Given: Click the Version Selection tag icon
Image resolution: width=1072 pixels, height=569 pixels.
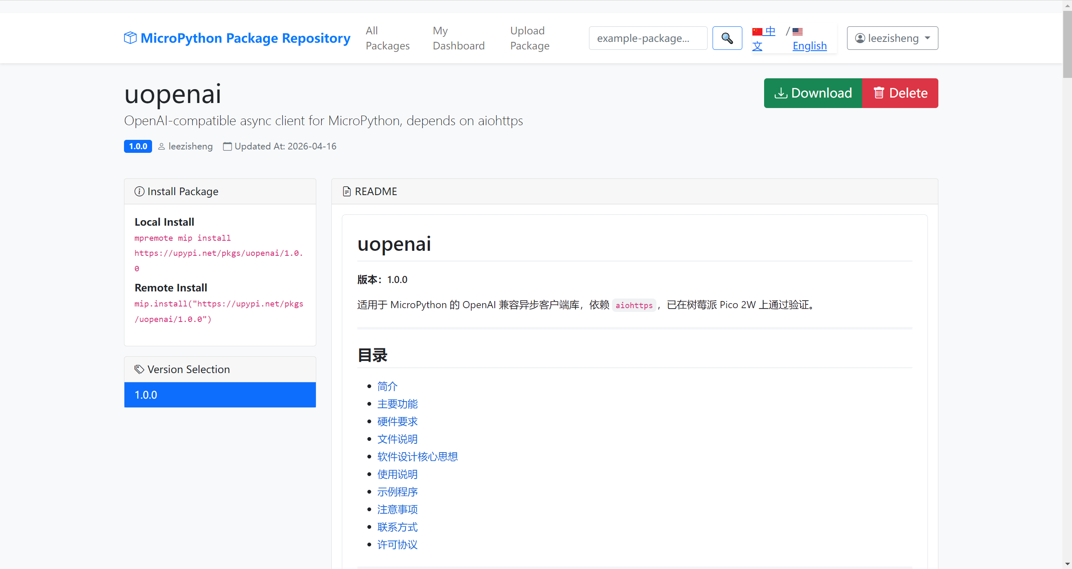Looking at the screenshot, I should 139,369.
